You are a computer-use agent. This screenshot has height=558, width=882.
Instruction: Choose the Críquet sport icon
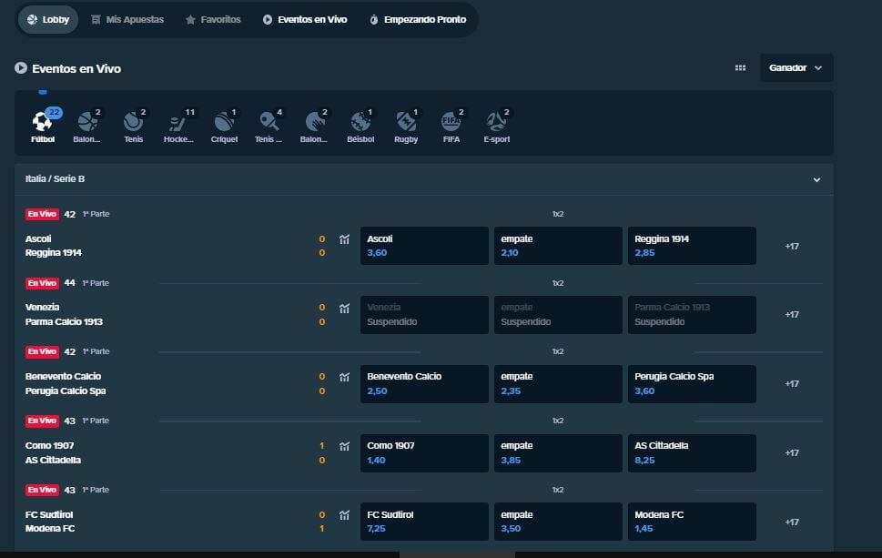pos(224,123)
